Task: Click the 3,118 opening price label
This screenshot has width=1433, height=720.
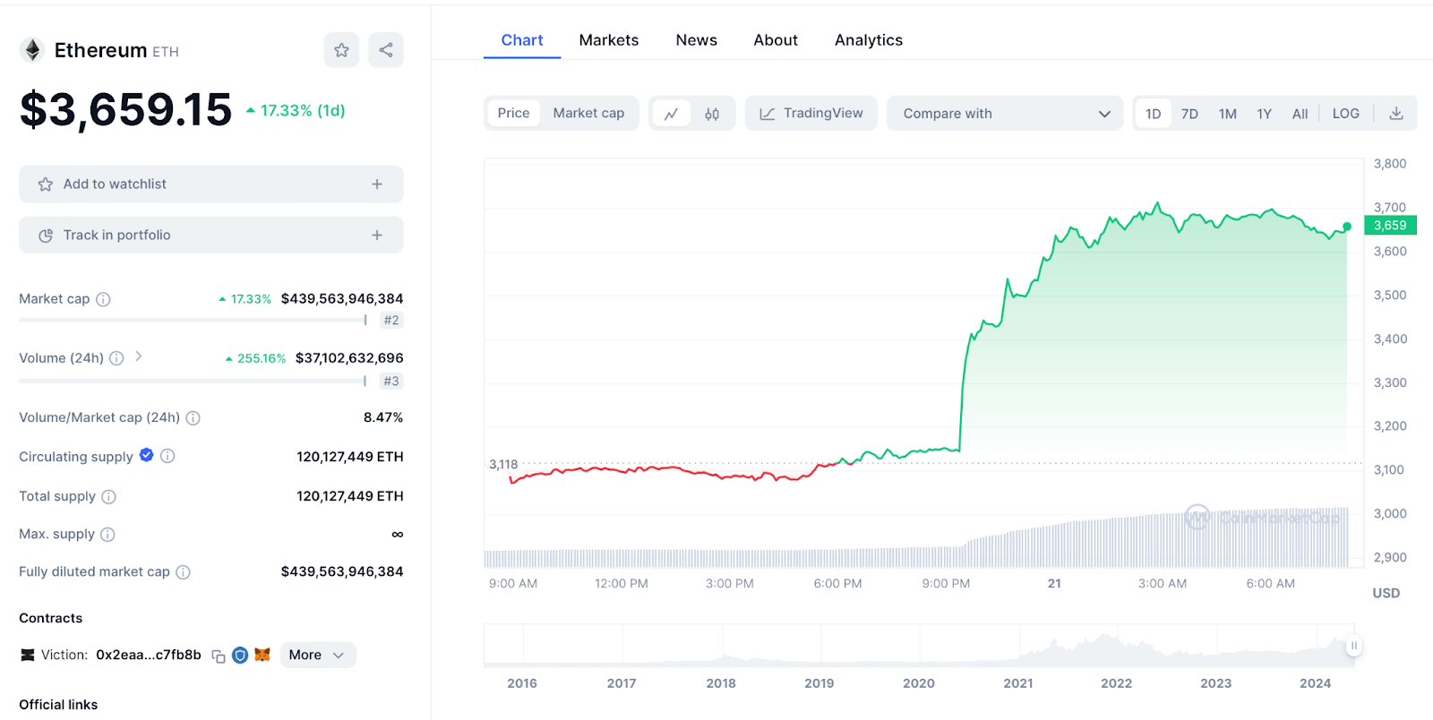Action: point(503,465)
